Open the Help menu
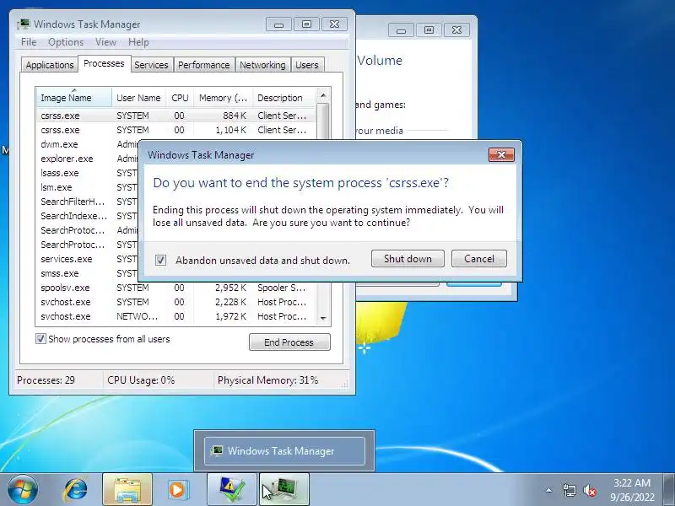The height and width of the screenshot is (506, 675). (x=138, y=42)
